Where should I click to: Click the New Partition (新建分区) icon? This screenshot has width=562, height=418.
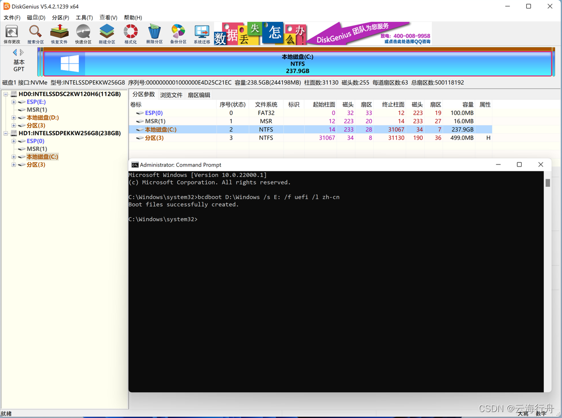click(107, 34)
